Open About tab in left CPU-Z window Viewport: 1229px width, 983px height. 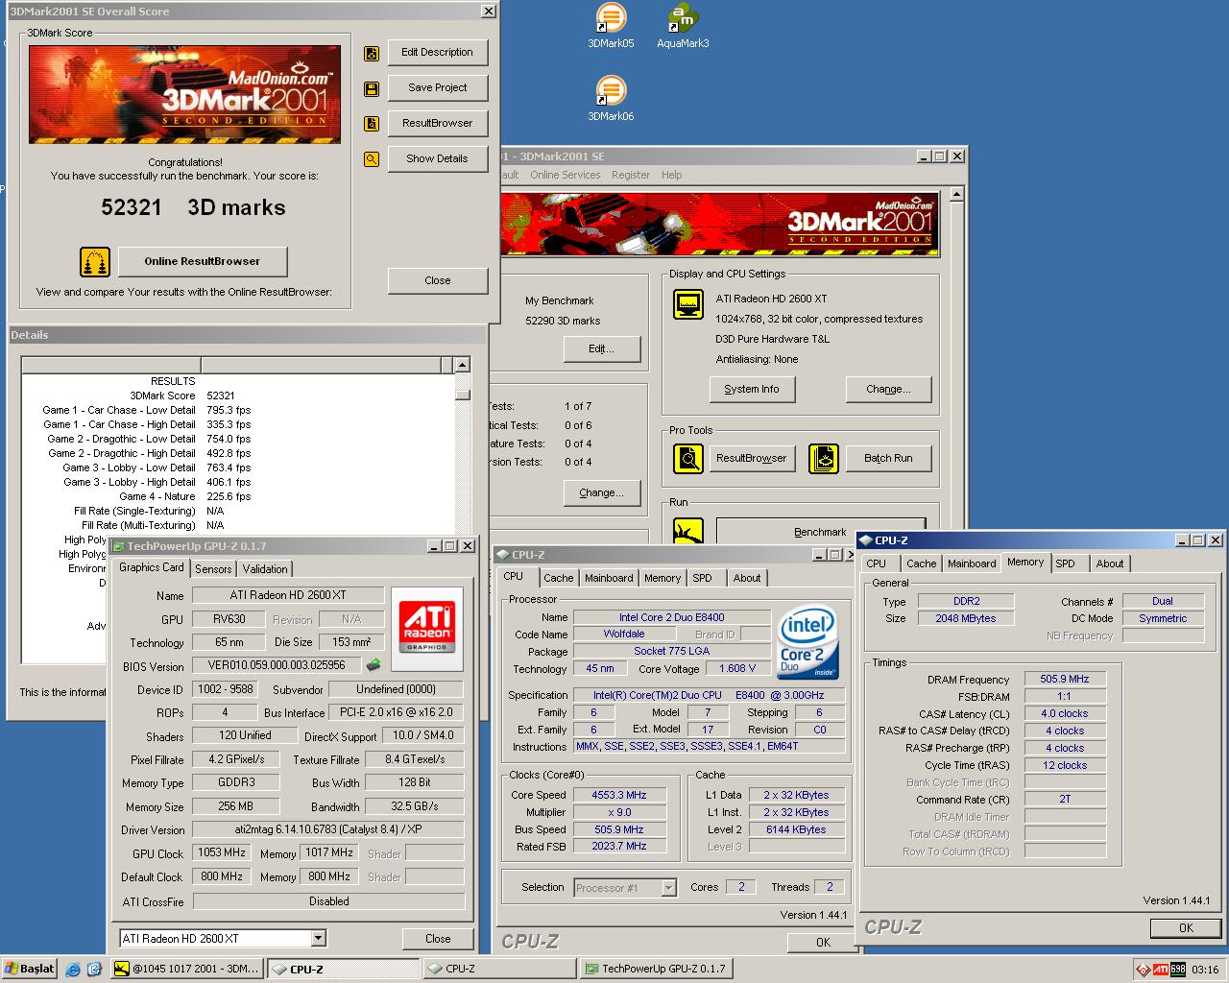[x=747, y=578]
